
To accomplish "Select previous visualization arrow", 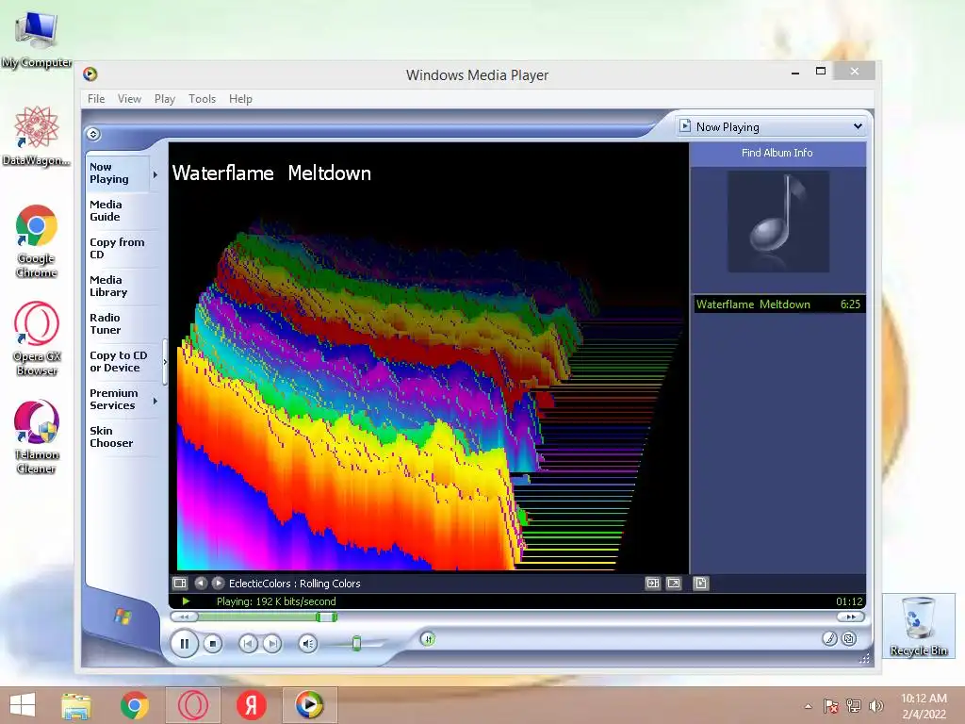I will (201, 583).
